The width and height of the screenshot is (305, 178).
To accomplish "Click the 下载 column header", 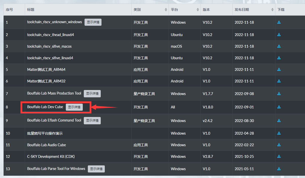I will click(x=281, y=10).
